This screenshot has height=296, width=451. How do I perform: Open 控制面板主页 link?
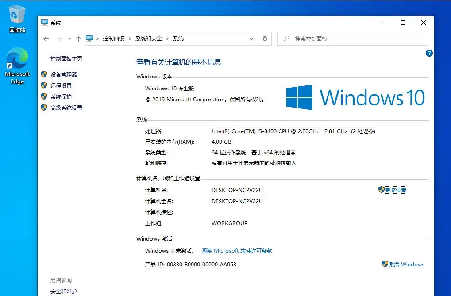pyautogui.click(x=66, y=59)
